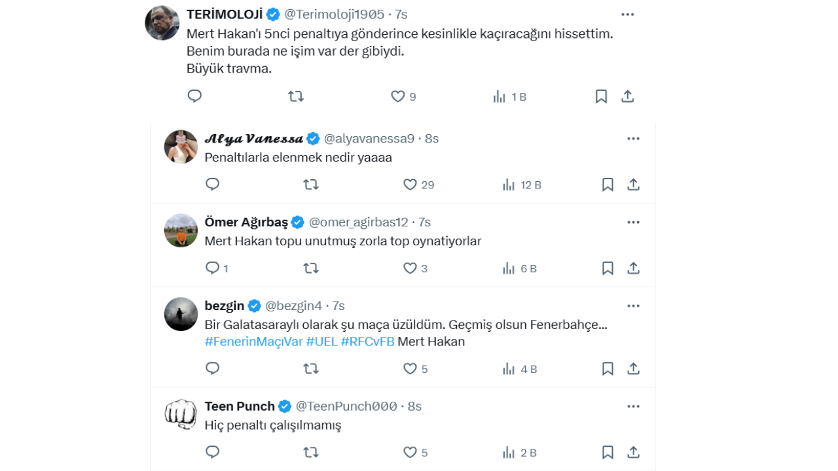Viewport: 838px width, 471px height.
Task: Open more options menu on bezgin's reply
Action: [633, 305]
